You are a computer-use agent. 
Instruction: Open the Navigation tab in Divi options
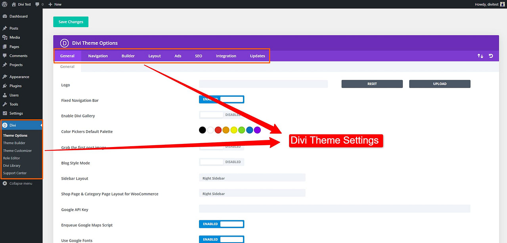98,56
